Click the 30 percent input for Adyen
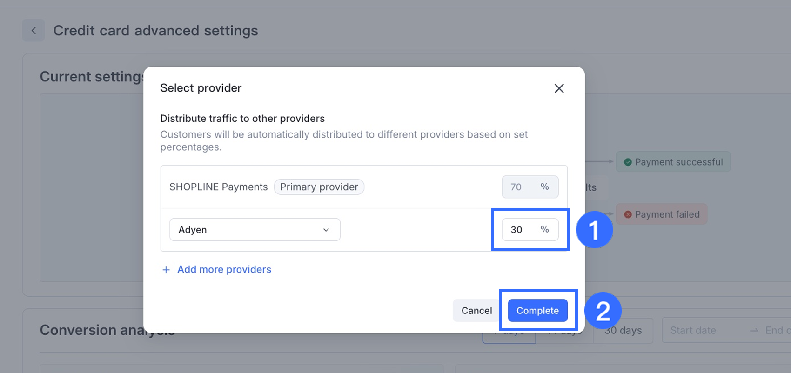 point(517,230)
